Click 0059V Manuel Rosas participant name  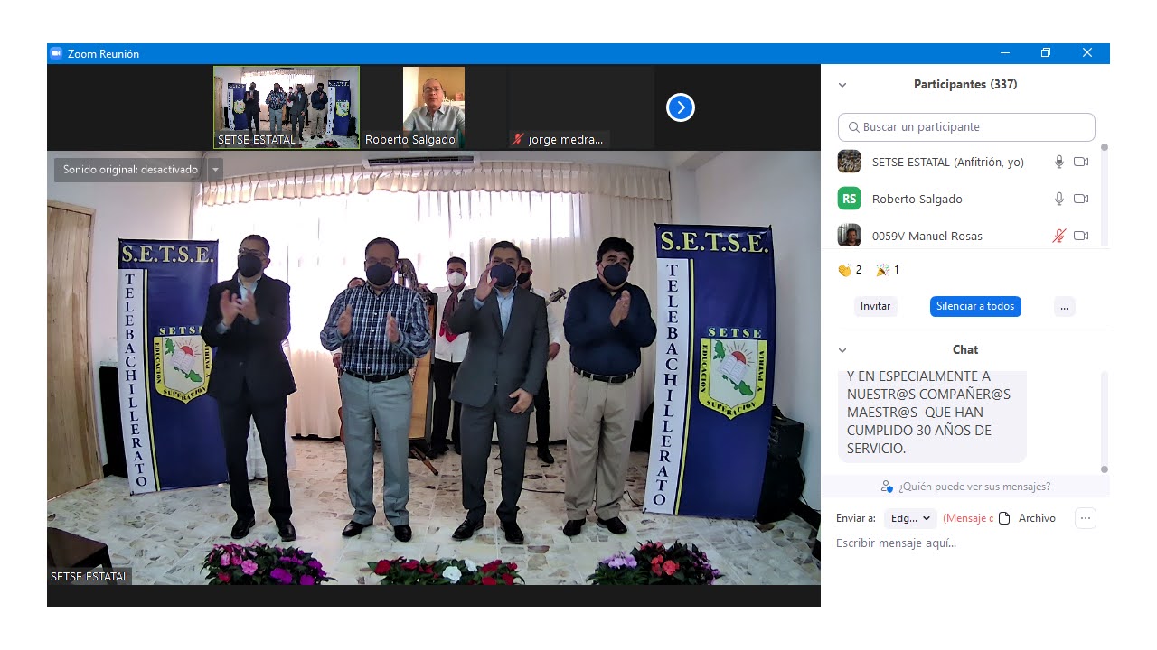coord(927,237)
